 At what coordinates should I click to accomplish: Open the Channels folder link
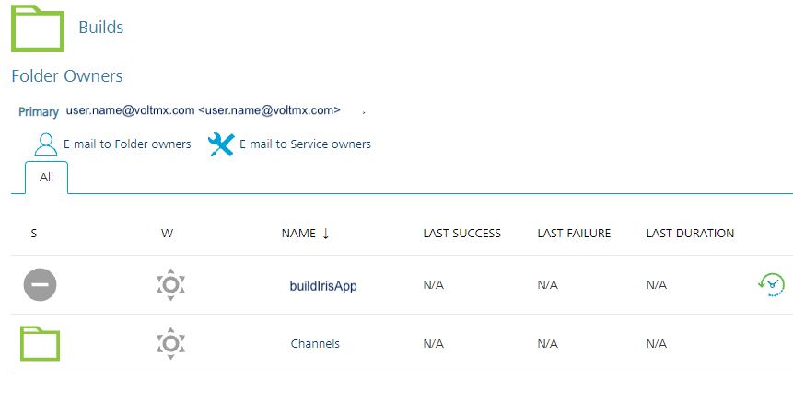315,344
